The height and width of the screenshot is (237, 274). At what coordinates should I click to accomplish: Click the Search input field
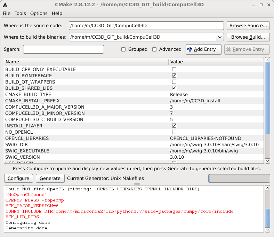pos(63,49)
